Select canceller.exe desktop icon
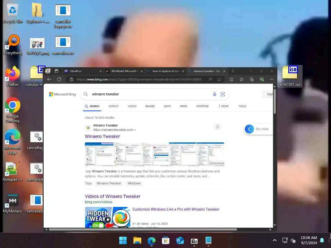The height and width of the screenshot is (248, 331). click(x=63, y=46)
